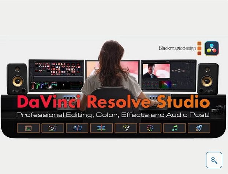Click the Edit page speed-clip icon
Image resolution: width=228 pixels, height=174 pixels.
(x=77, y=128)
